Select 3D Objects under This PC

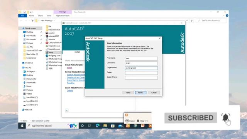pyautogui.click(x=31, y=71)
